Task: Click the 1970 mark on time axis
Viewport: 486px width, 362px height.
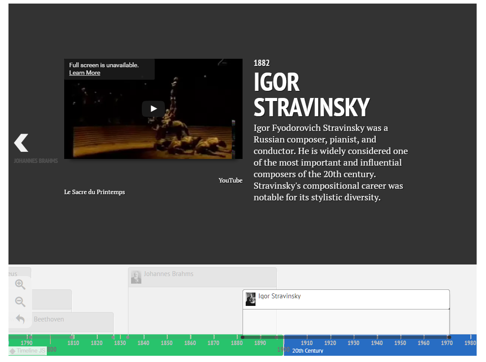Action: [x=447, y=343]
